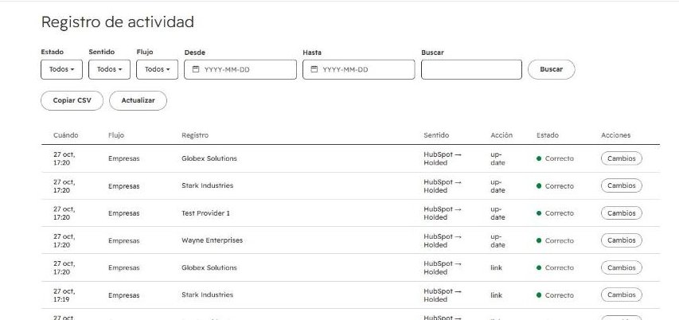
Task: Click the Acción column header
Action: (501, 135)
